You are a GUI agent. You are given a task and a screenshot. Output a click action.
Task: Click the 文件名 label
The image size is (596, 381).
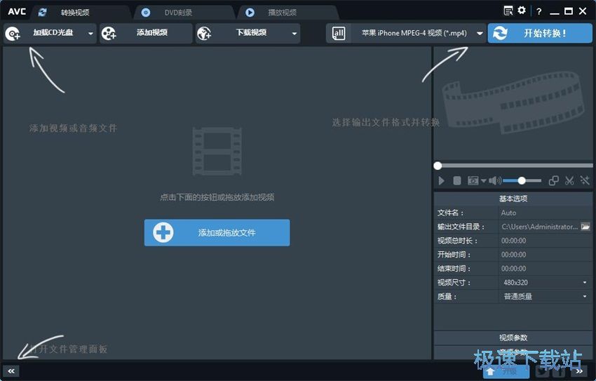point(450,213)
